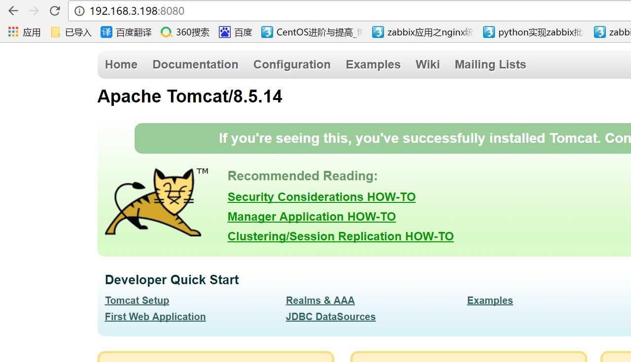Viewport: 631px width, 362px height.
Task: Reload the page with refresh icon
Action: [x=55, y=11]
